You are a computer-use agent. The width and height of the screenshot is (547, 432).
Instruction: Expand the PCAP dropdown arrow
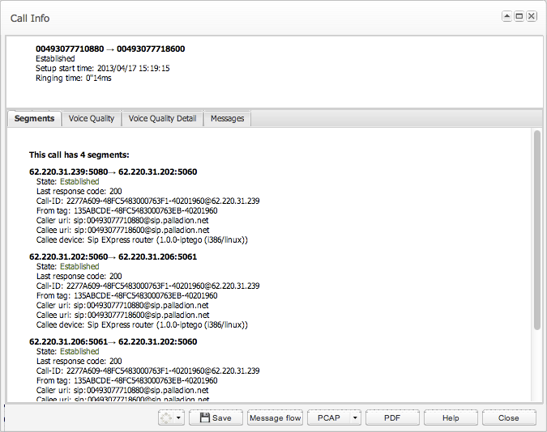[x=355, y=417]
